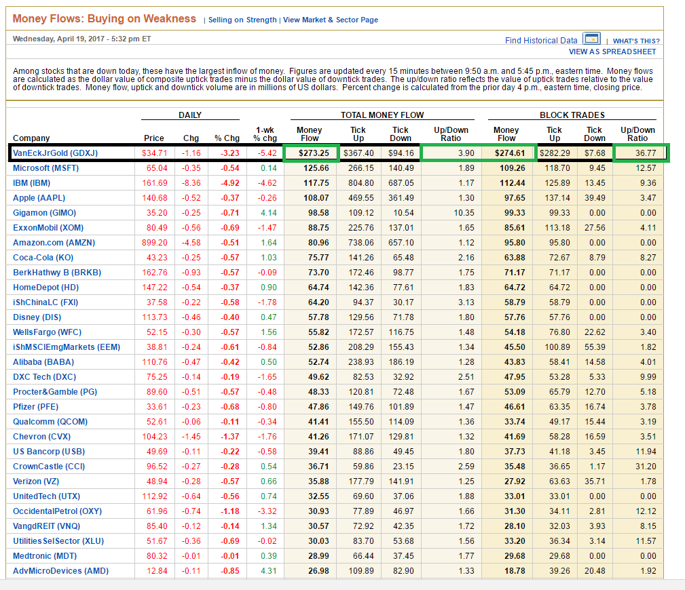685x590 pixels.
Task: Open the Selling on Strength page
Action: point(242,20)
